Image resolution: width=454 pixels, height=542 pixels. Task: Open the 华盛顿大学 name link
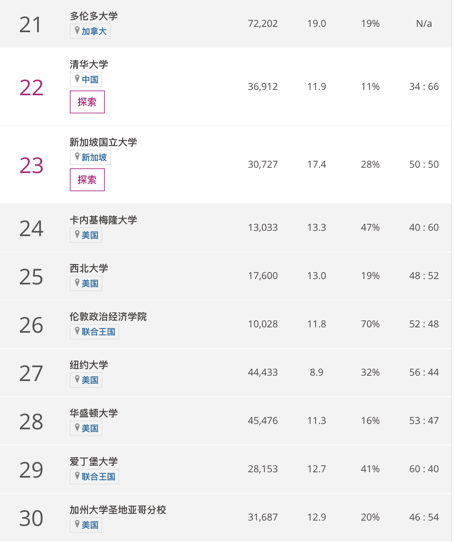94,413
